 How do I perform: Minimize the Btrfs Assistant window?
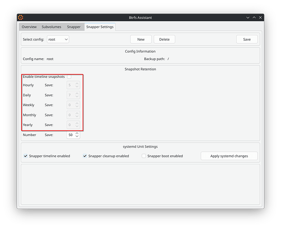[x=248, y=17]
